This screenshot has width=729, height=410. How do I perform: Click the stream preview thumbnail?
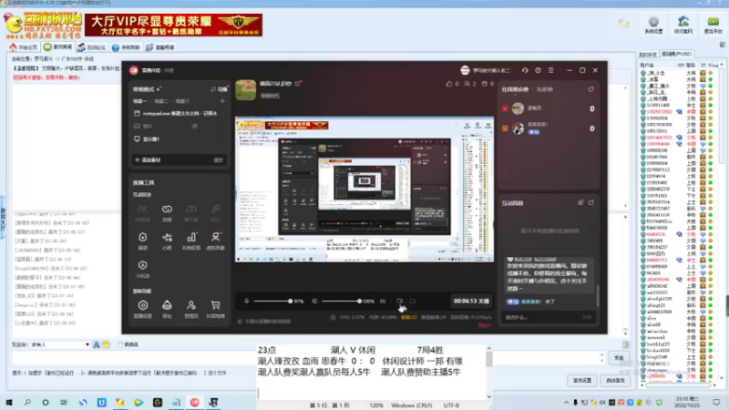tap(364, 190)
